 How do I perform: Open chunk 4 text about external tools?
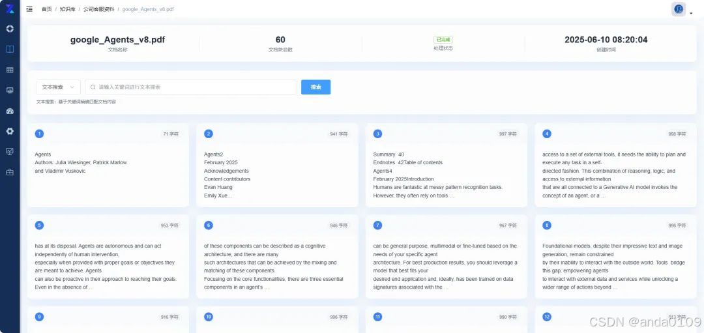point(614,175)
